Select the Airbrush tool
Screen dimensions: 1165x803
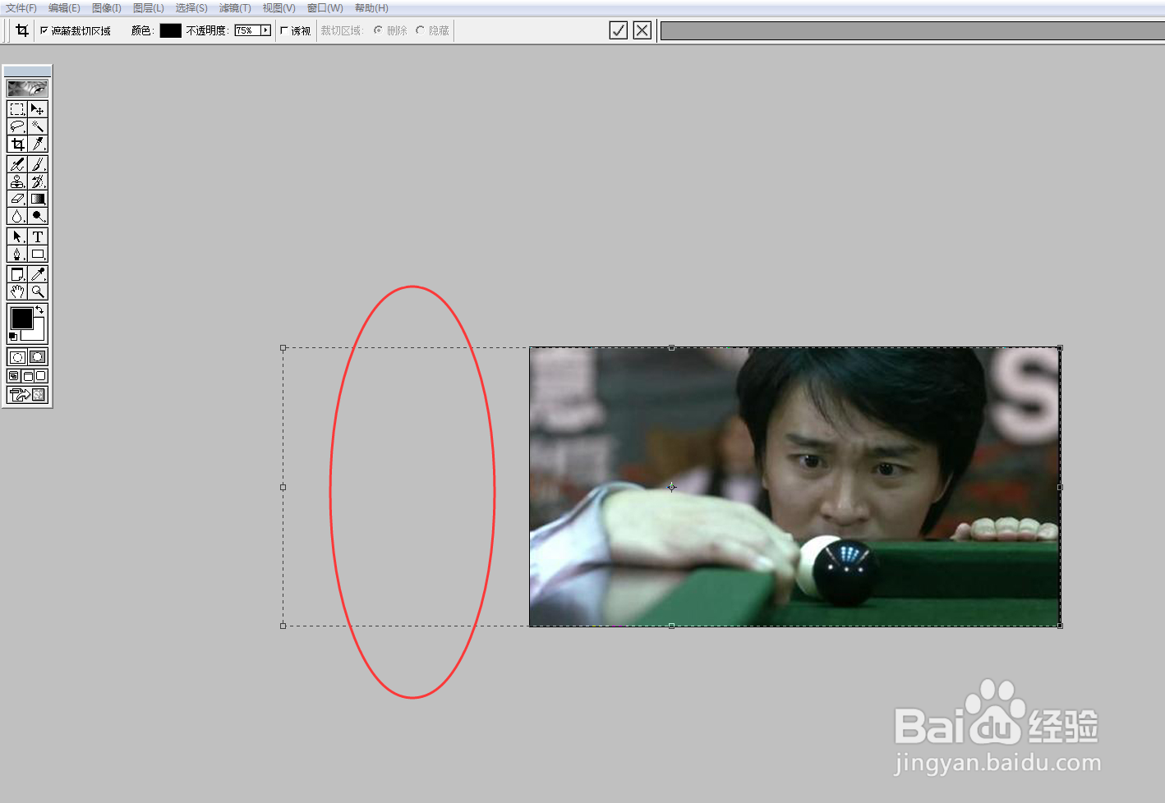(x=17, y=164)
